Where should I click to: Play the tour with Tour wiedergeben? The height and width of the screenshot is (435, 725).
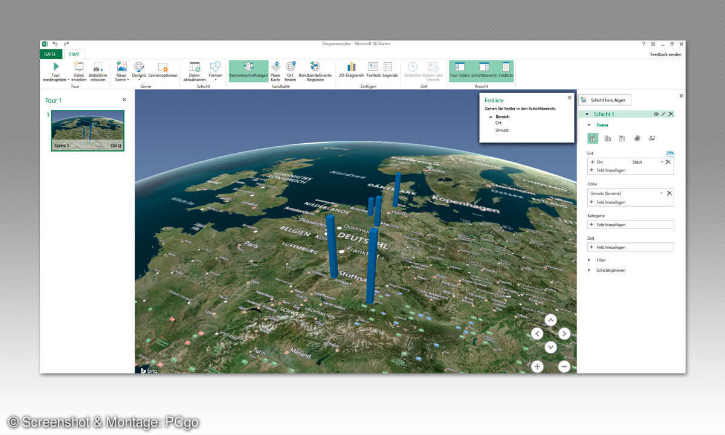56,71
